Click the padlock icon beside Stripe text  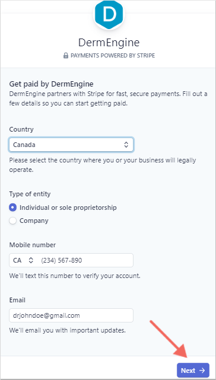click(65, 56)
